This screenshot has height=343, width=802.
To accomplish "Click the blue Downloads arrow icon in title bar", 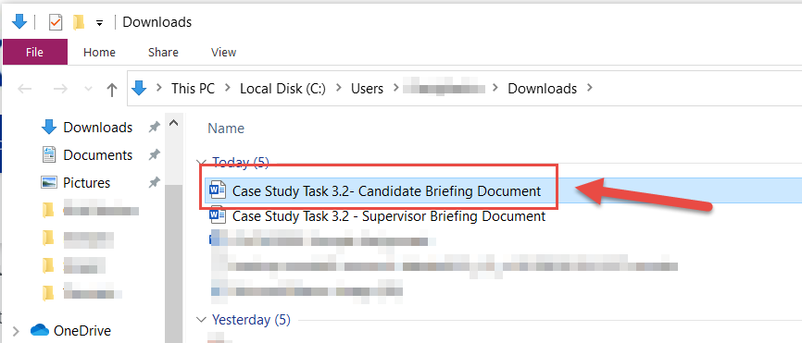I will pyautogui.click(x=19, y=21).
